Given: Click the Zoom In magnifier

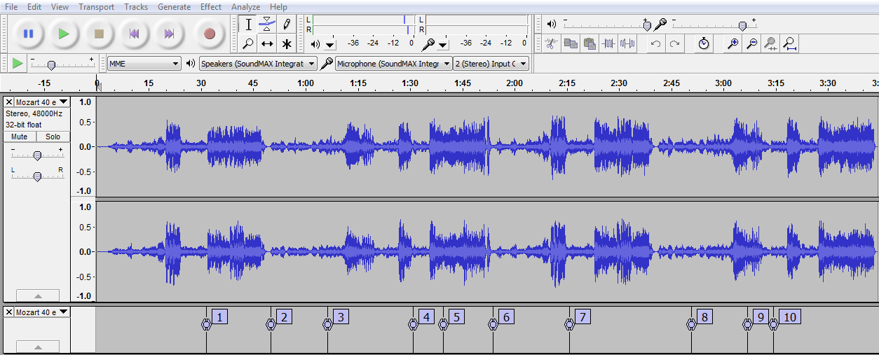Looking at the screenshot, I should [x=732, y=44].
